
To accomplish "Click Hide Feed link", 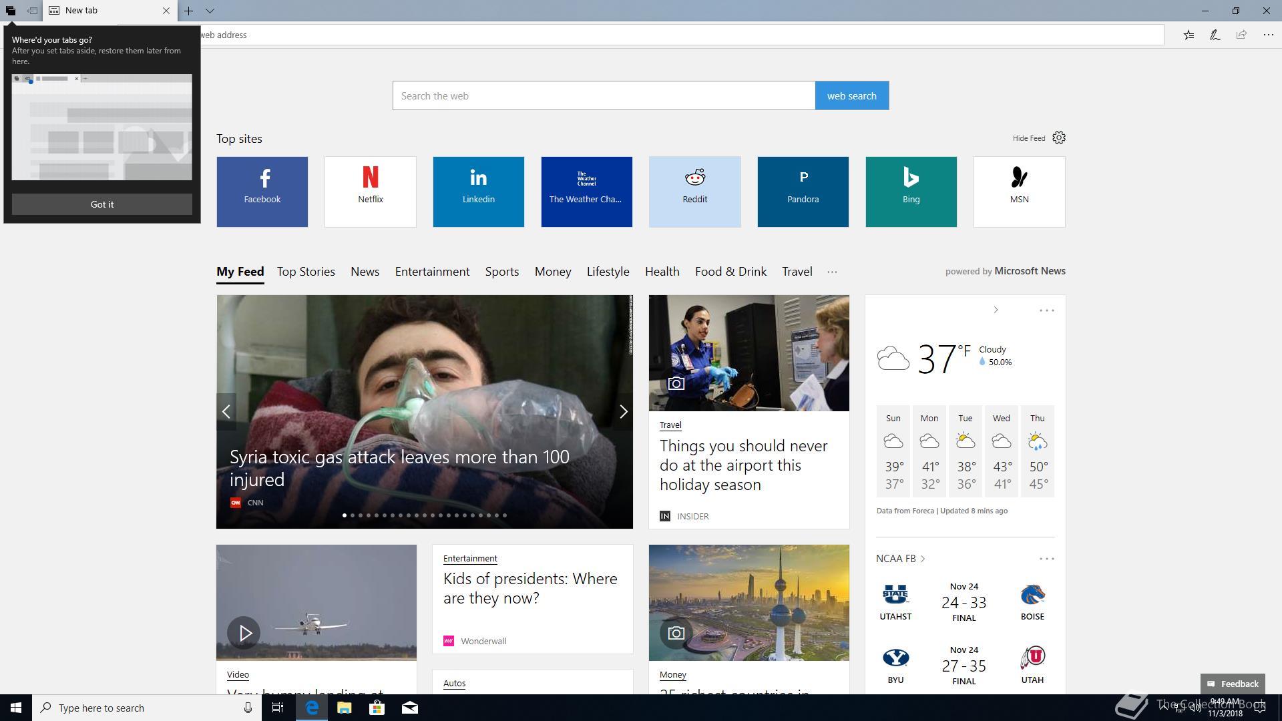I will [1028, 138].
